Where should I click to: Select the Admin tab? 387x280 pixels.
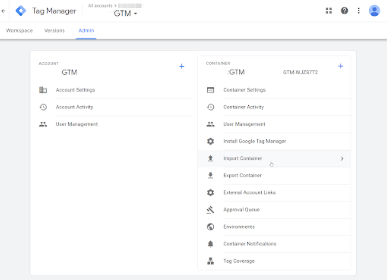coord(86,30)
